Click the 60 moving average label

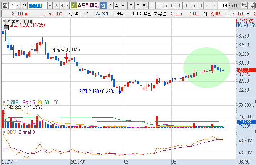pos(47,102)
